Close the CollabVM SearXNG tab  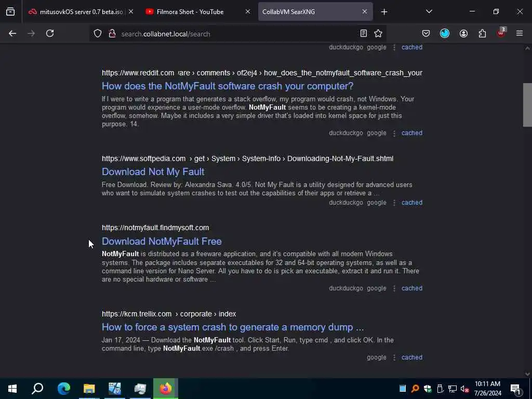click(364, 11)
